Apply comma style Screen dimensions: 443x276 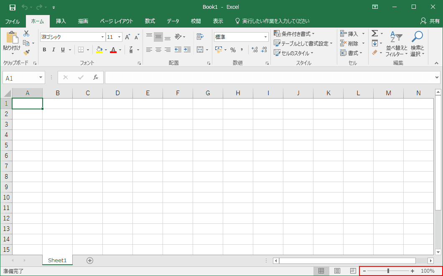(x=242, y=50)
